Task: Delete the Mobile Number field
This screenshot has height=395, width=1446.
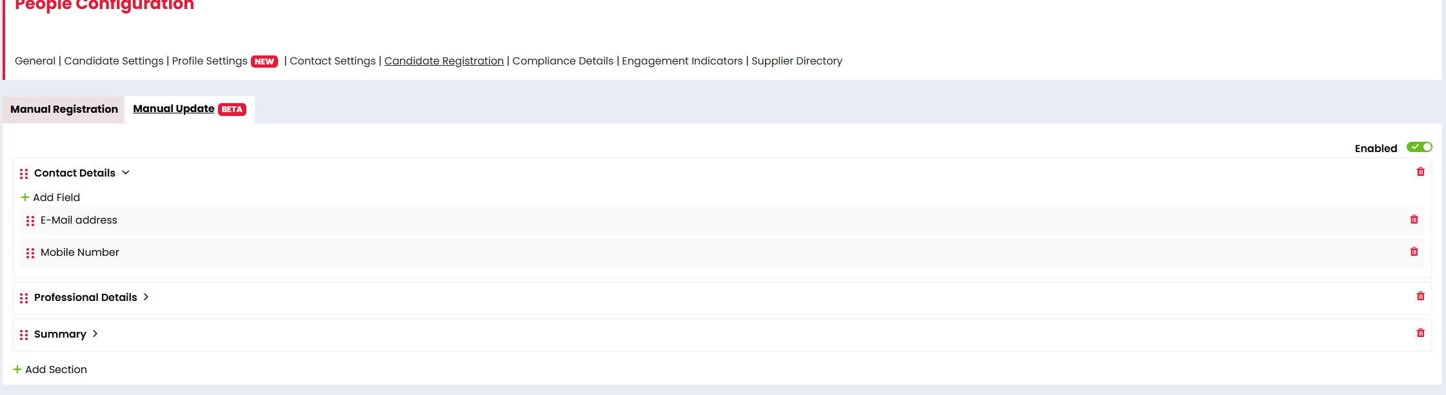Action: click(1414, 252)
